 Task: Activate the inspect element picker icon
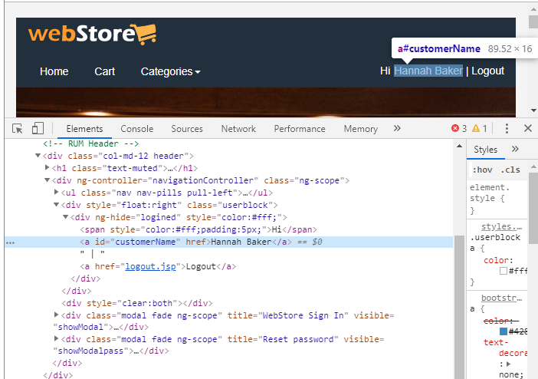[17, 129]
